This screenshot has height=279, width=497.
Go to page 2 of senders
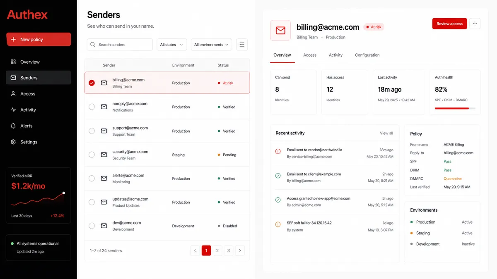pos(217,250)
